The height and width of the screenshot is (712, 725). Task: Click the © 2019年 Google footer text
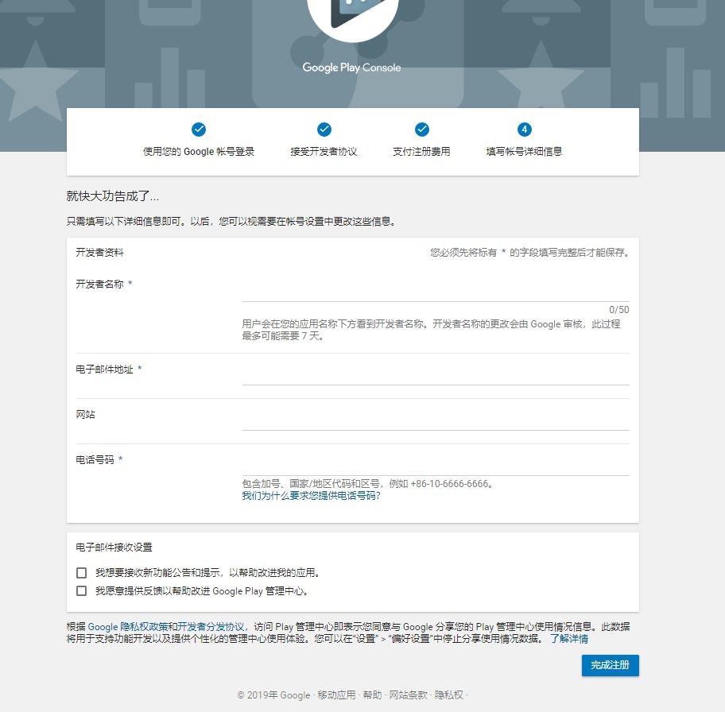click(273, 695)
